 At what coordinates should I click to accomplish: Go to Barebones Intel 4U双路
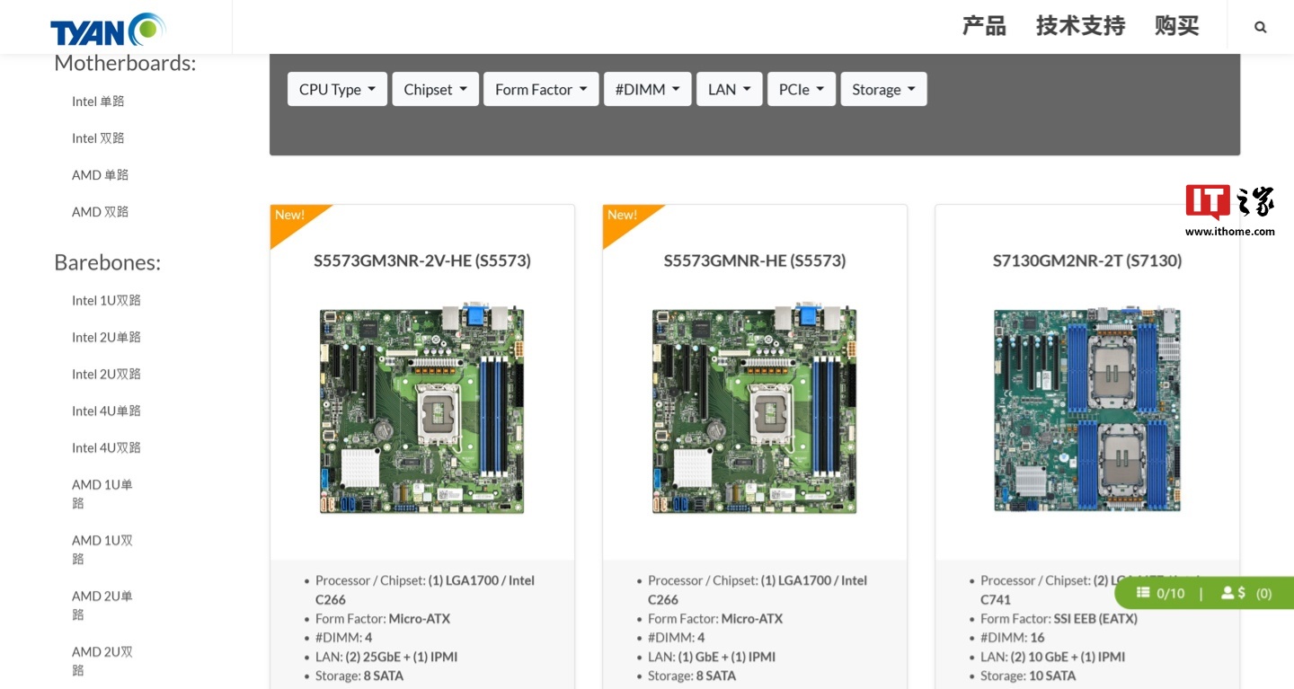106,447
